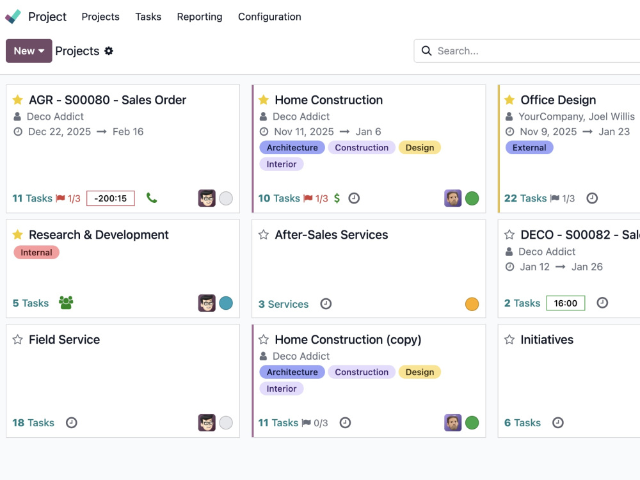Image resolution: width=640 pixels, height=480 pixels.
Task: Click green people icon on Research & Development
Action: point(66,303)
